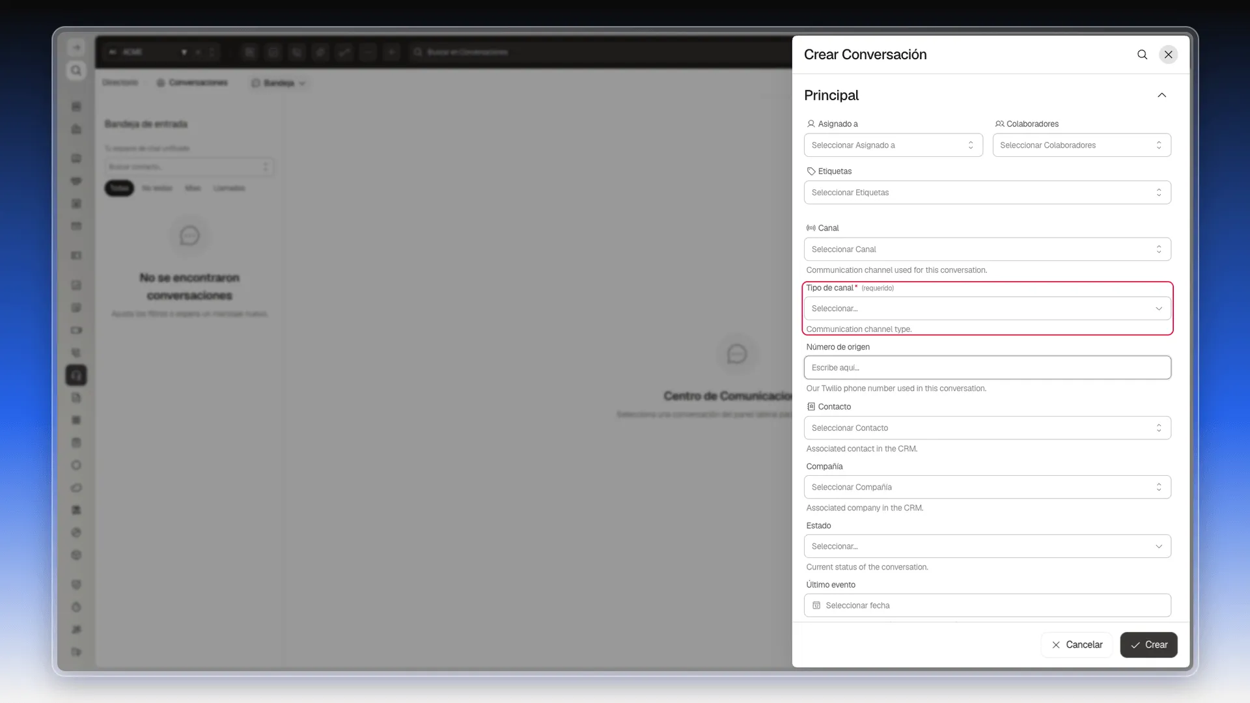Open the Último evento date picker
1250x703 pixels.
987,605
